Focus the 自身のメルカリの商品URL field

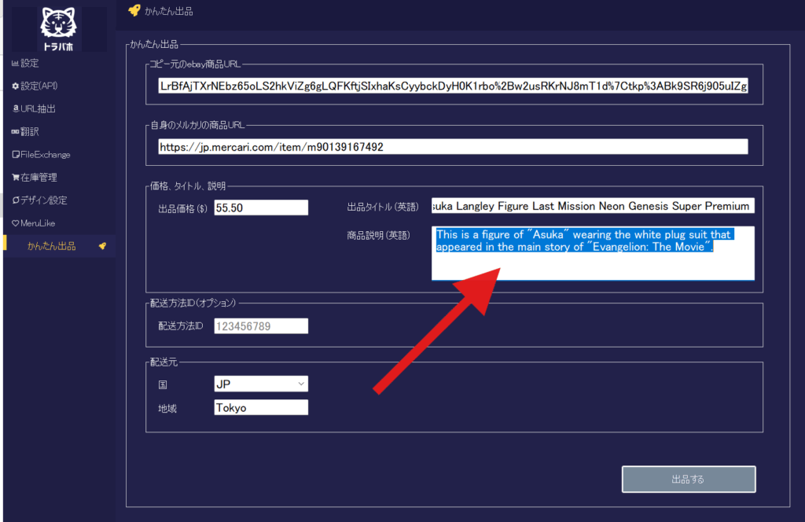pos(452,147)
